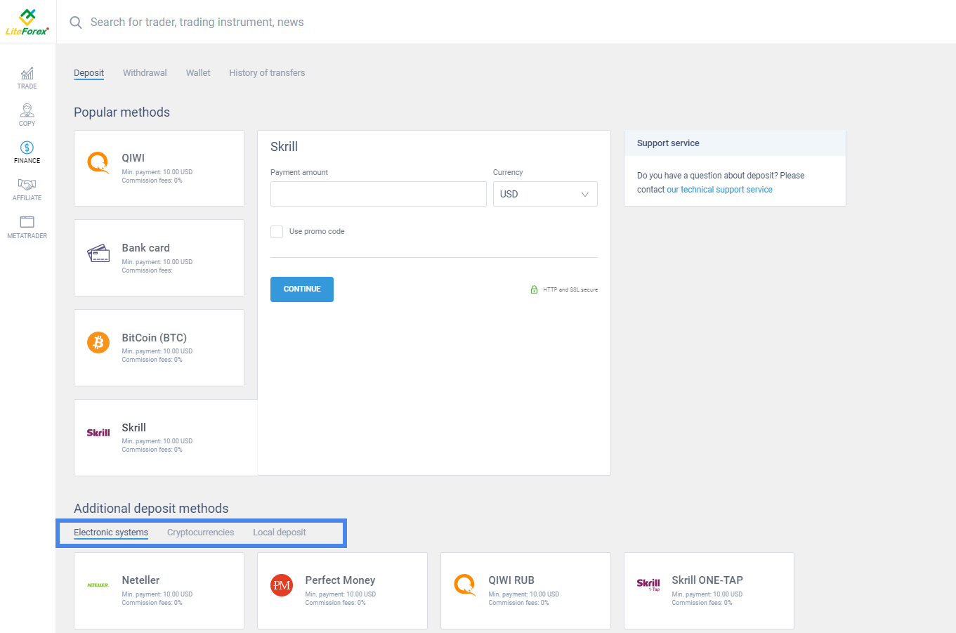Screen dimensions: 956x633
Task: Open the technical support service link
Action: (719, 190)
